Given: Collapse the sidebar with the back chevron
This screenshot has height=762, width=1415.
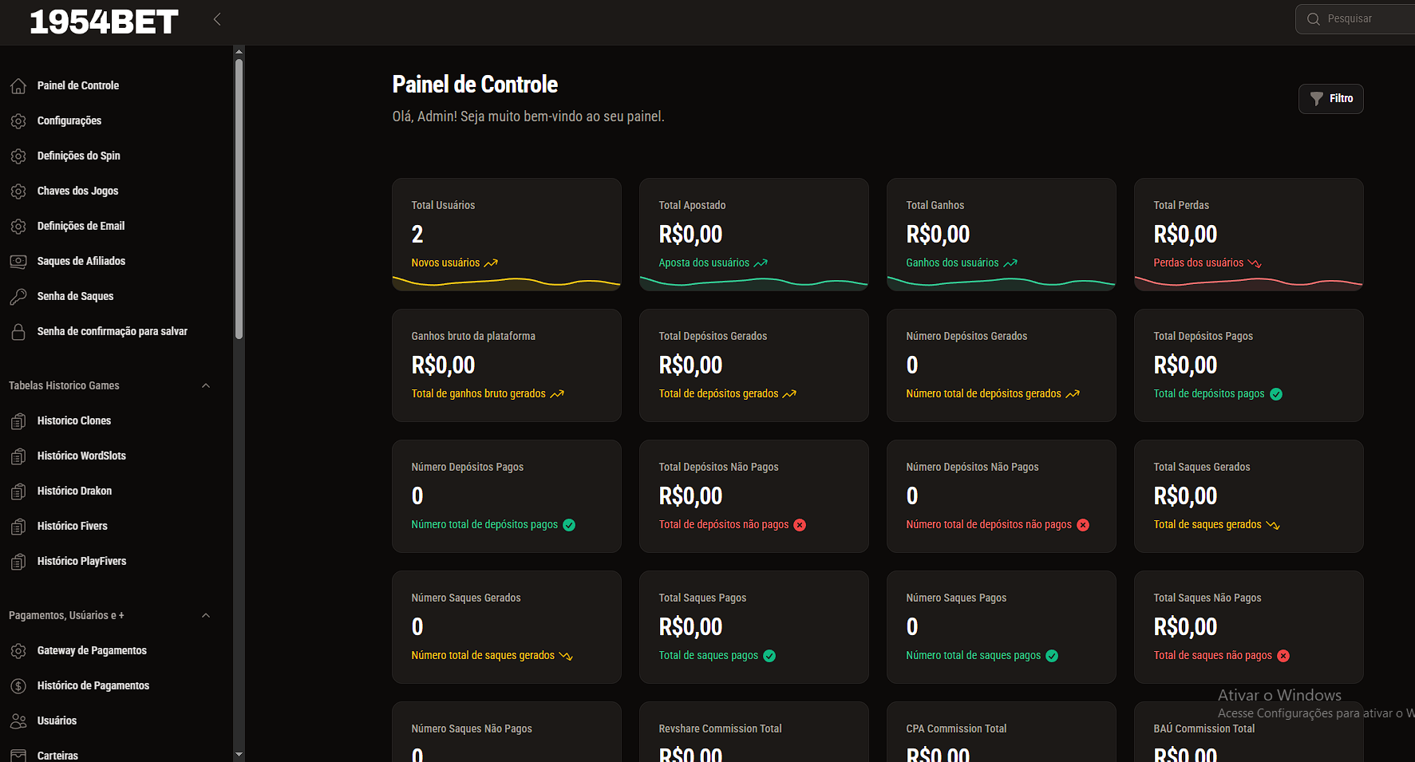Looking at the screenshot, I should click(217, 19).
